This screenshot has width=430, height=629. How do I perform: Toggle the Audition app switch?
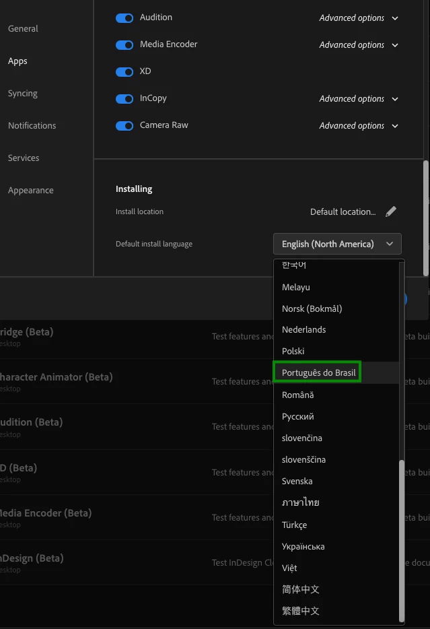point(124,18)
